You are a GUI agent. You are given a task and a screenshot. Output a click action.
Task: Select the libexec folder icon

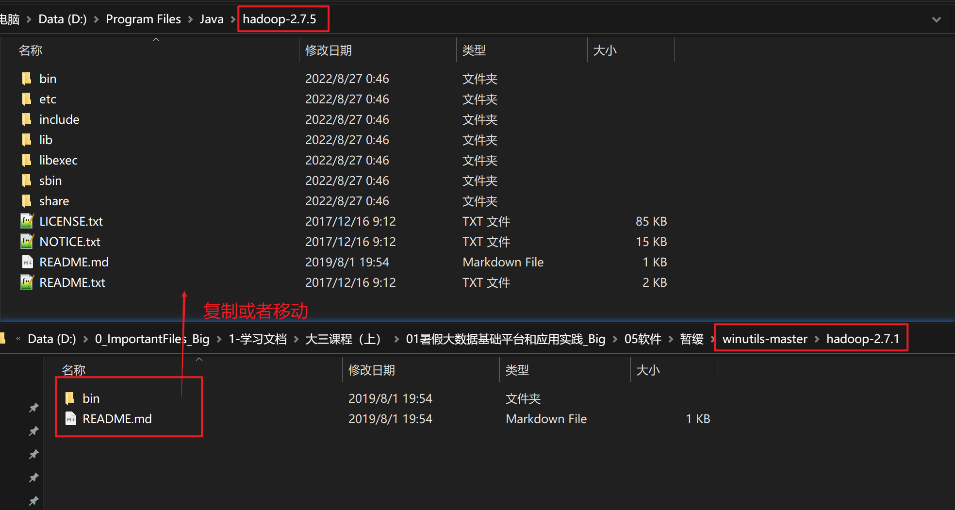[27, 160]
